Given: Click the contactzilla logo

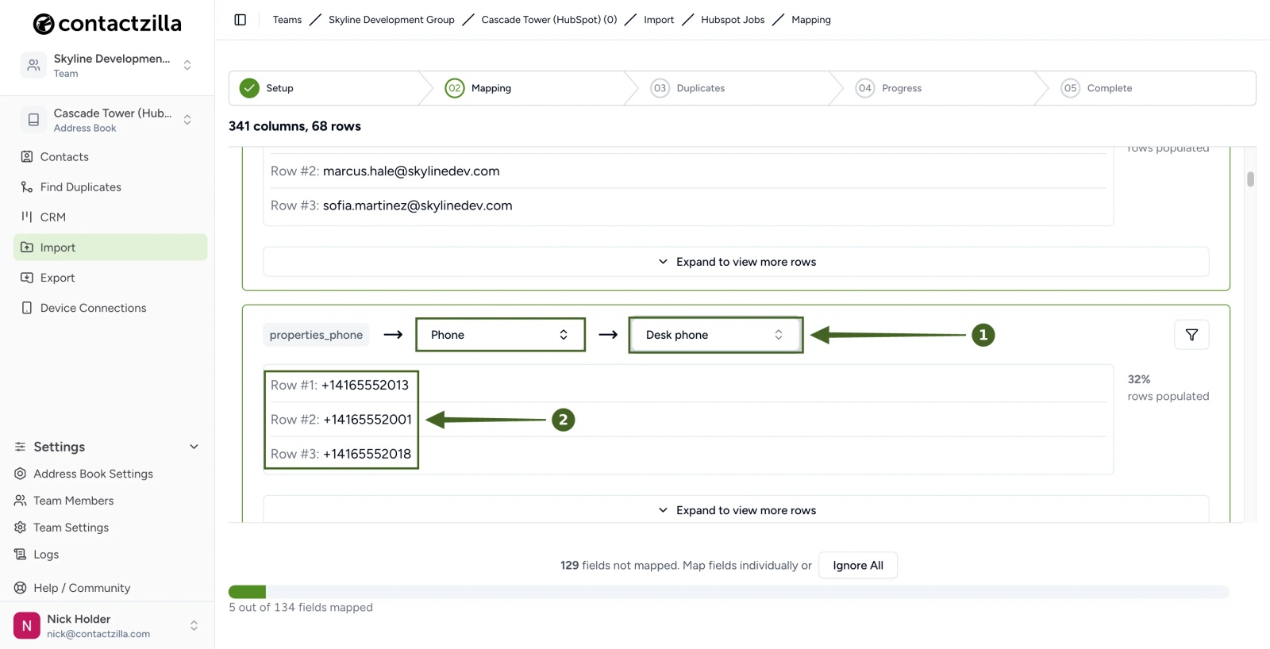Looking at the screenshot, I should pyautogui.click(x=107, y=24).
